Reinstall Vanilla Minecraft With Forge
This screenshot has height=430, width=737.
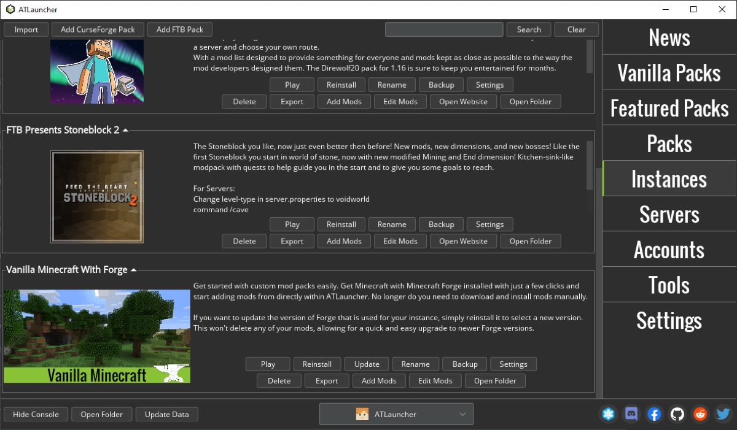[x=317, y=364]
